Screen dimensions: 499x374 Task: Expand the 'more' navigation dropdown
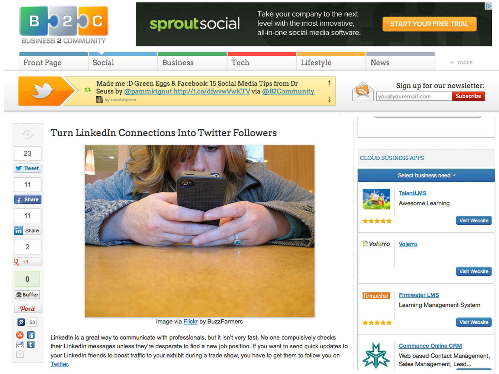tap(461, 62)
